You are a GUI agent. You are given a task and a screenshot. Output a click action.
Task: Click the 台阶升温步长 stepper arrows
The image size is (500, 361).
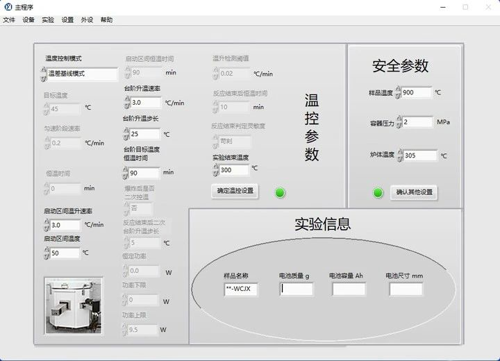click(x=126, y=134)
